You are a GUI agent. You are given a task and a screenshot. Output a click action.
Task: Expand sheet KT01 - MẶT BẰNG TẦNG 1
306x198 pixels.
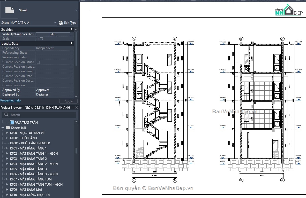pyautogui.click(x=7, y=148)
